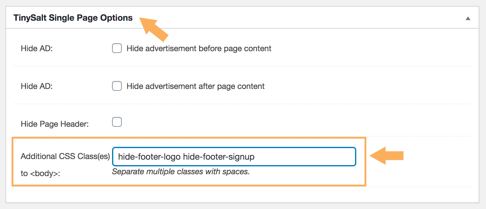Tick the hide advertisement after page content checkbox

pyautogui.click(x=117, y=86)
